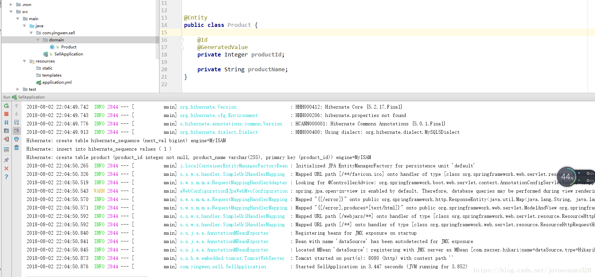
Task: Click the resources folder icon
Action: [32, 61]
